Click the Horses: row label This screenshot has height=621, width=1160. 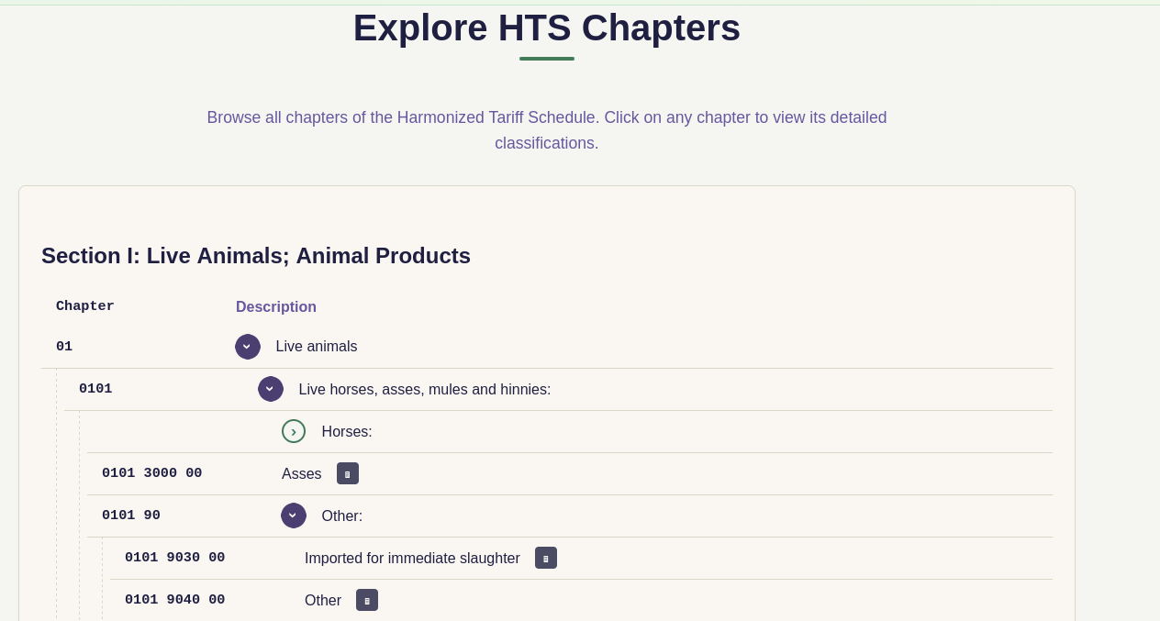click(x=347, y=431)
